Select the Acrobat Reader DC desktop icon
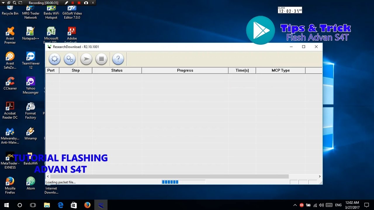 [10, 111]
